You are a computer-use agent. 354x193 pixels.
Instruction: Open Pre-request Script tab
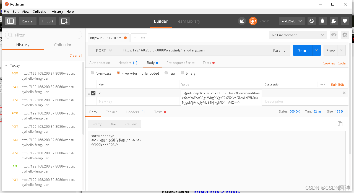pyautogui.click(x=180, y=63)
